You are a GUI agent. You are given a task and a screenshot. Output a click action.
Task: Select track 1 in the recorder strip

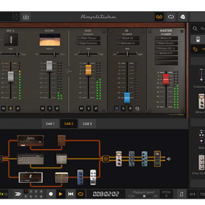26,192
